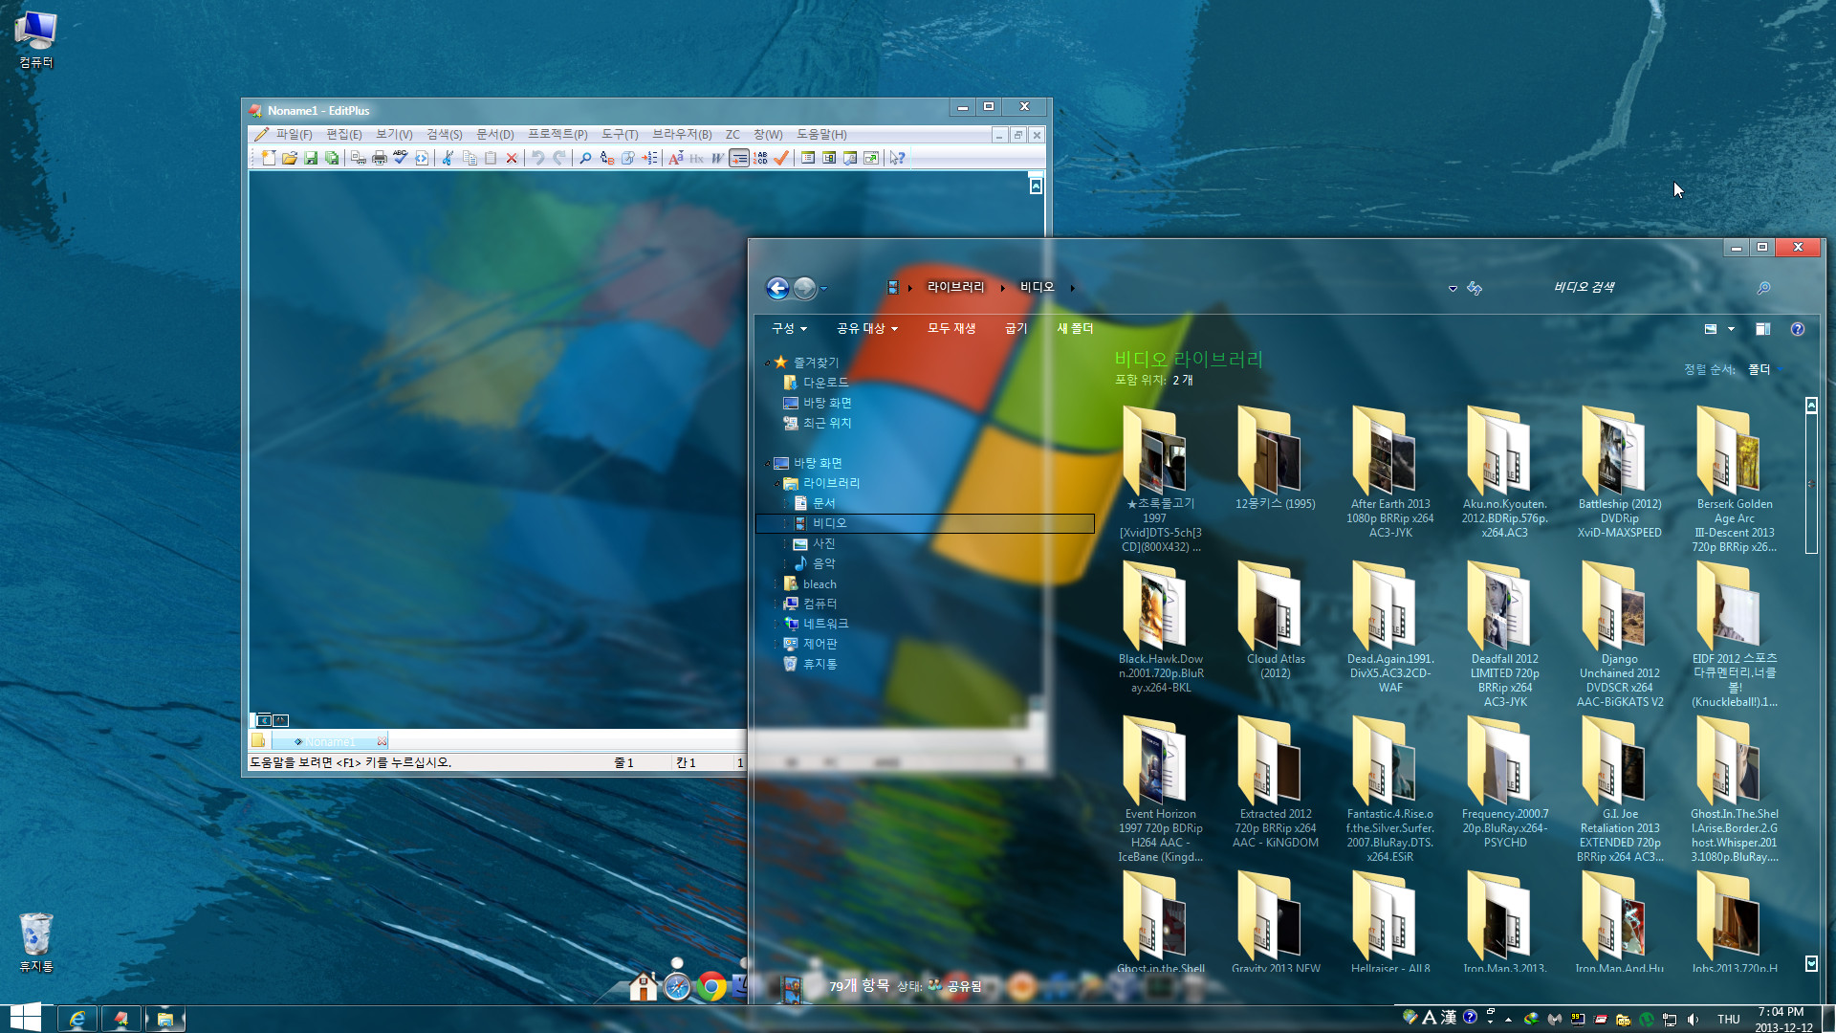Toggle line numbers icon in EditPlus toolbar
Viewport: 1836px width, 1033px height.
tap(760, 158)
